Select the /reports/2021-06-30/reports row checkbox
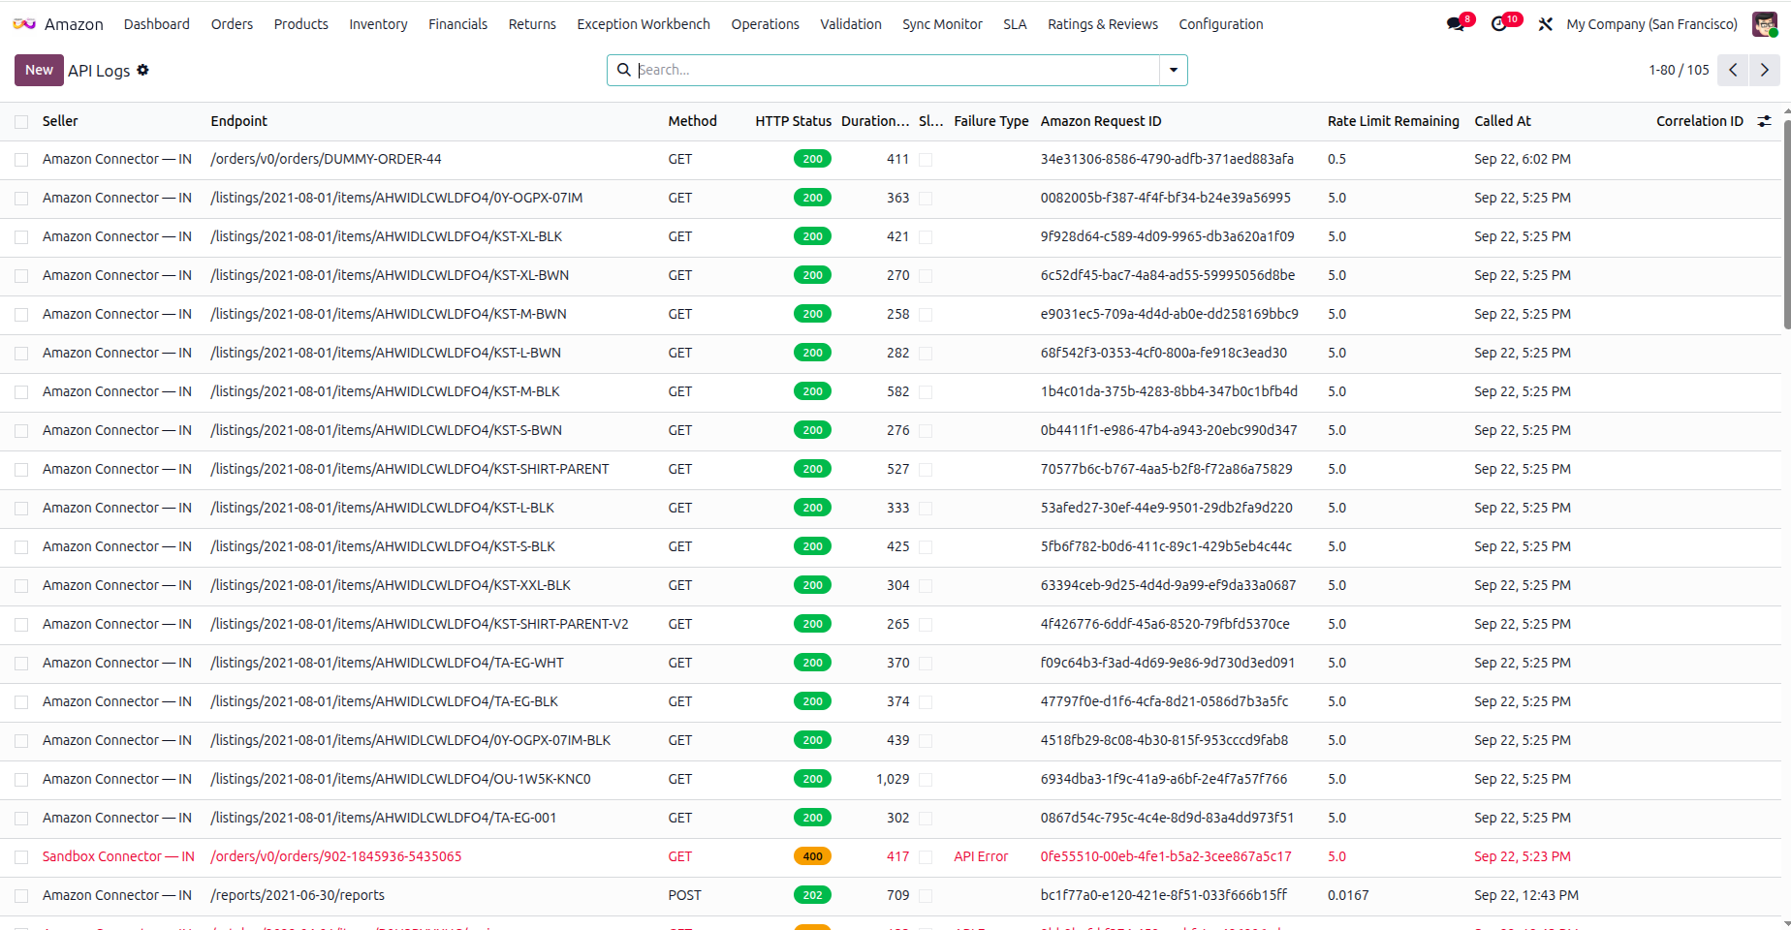This screenshot has height=930, width=1791. coord(21,896)
